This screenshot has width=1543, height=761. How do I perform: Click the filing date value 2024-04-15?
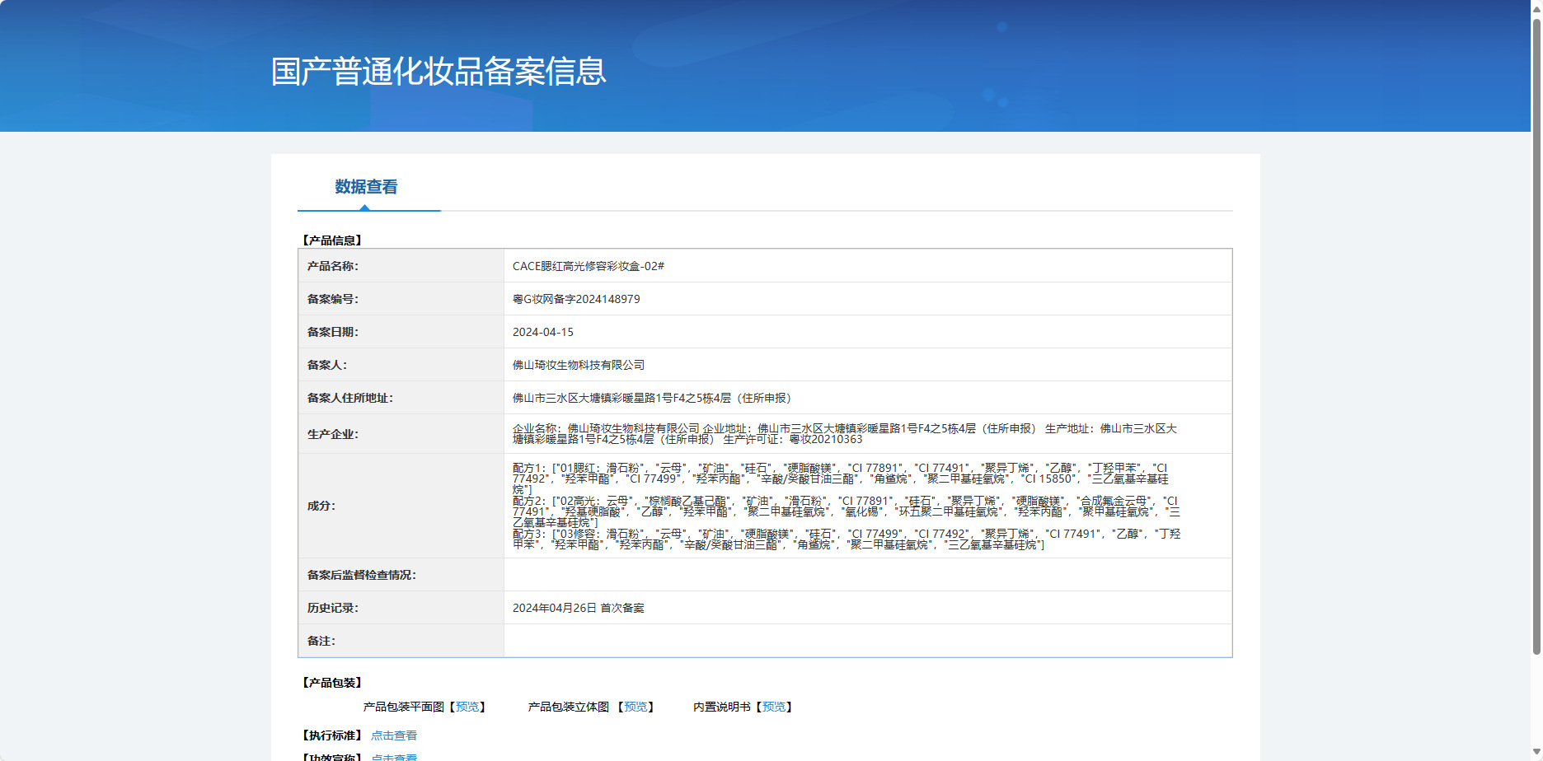point(543,332)
